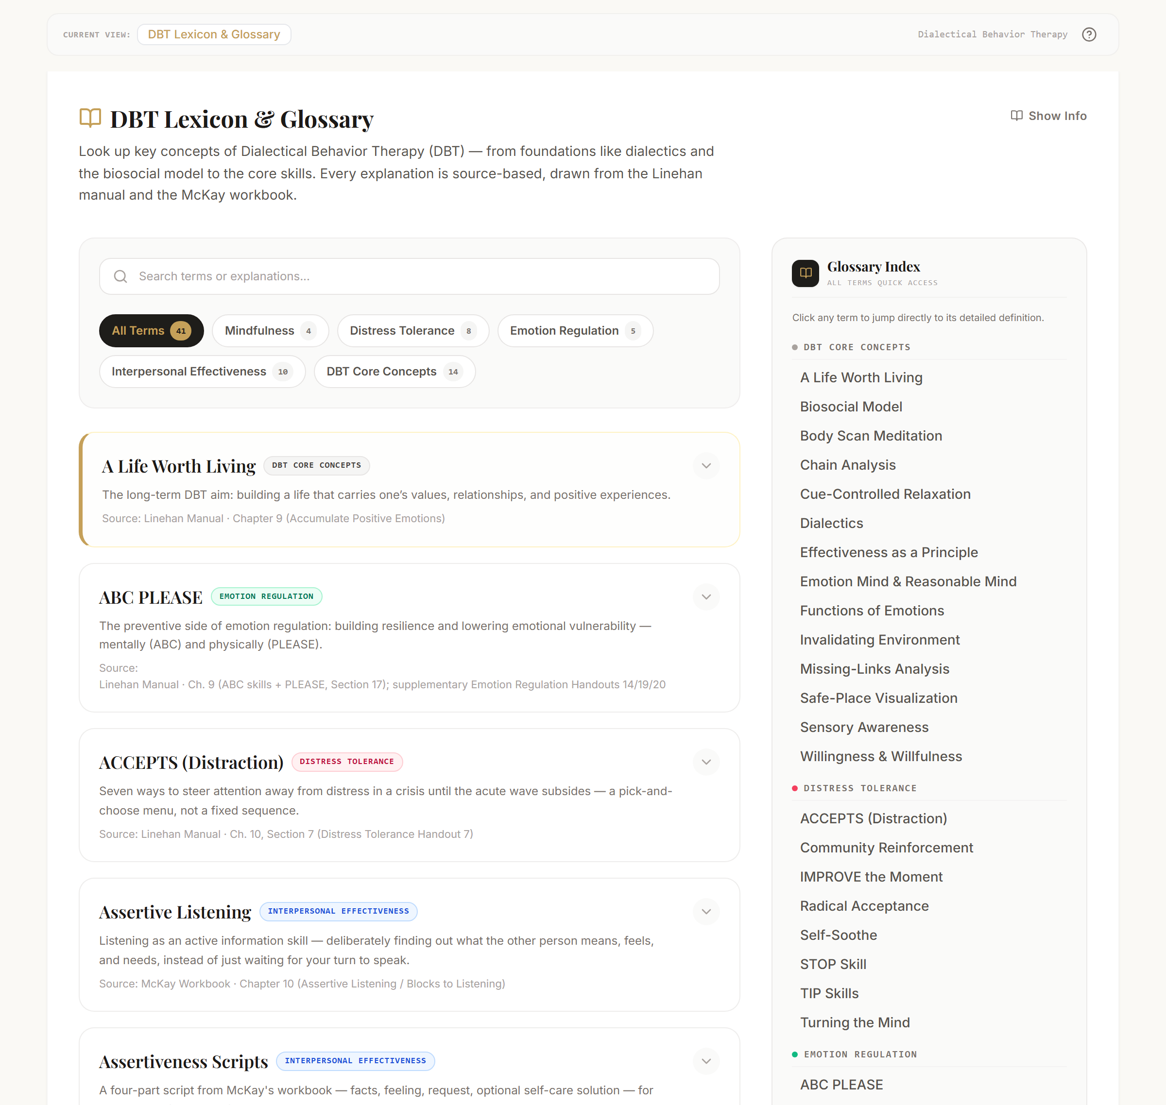
Task: Click the search magnifier icon
Action: click(120, 276)
